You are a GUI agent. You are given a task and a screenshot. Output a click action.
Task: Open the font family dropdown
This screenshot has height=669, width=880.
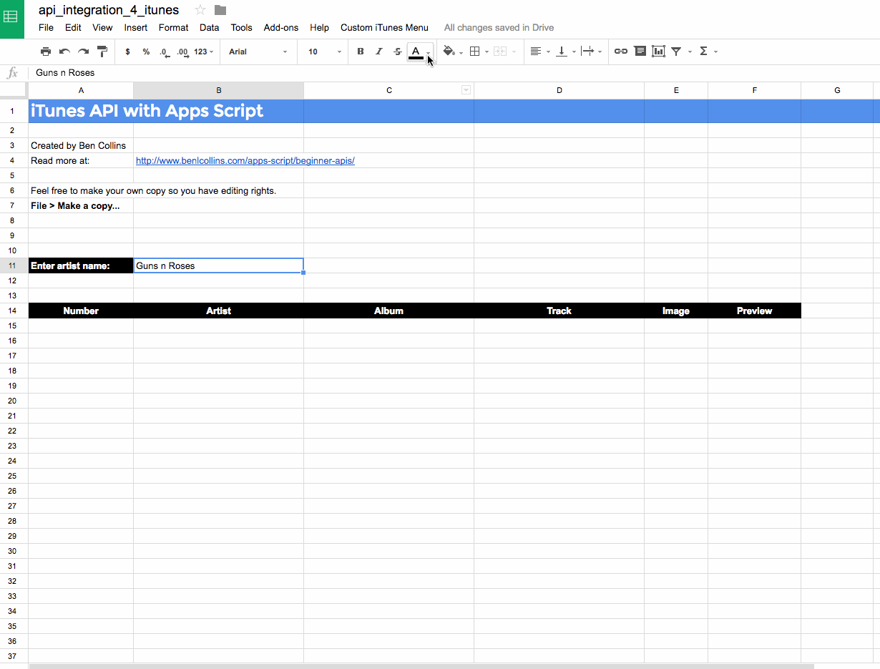point(258,51)
